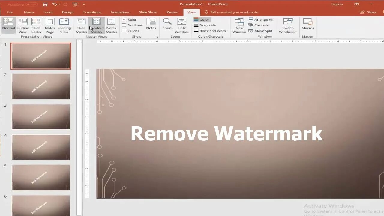Switch to the Design tab
The image size is (384, 216).
67,12
